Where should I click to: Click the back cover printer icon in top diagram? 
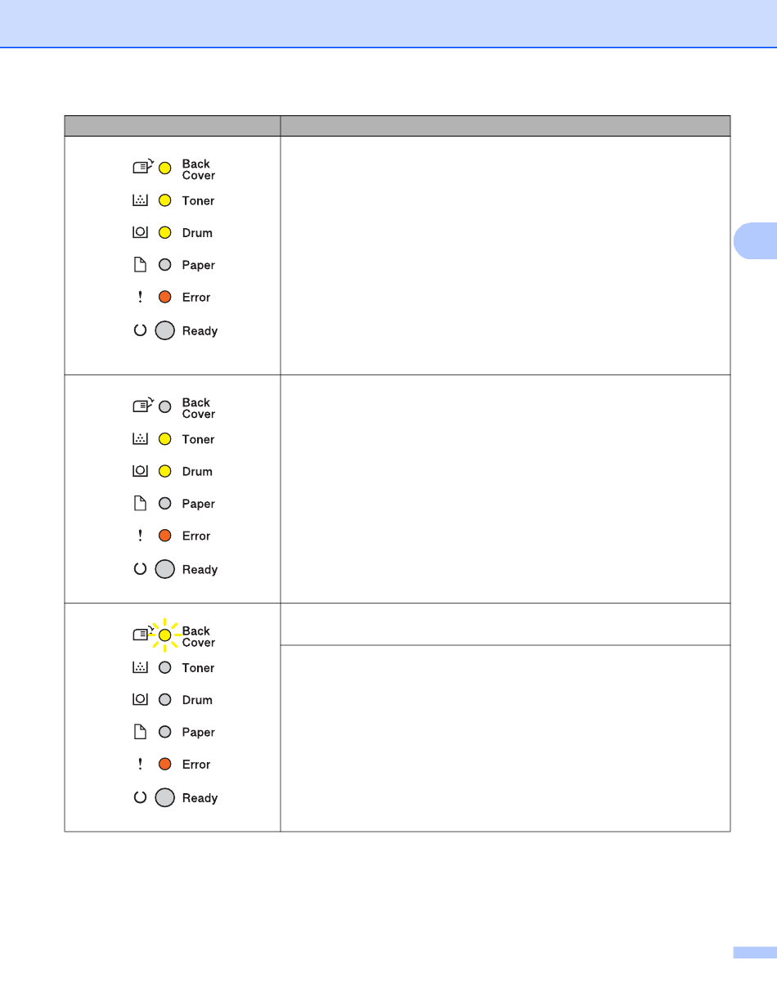coord(142,168)
